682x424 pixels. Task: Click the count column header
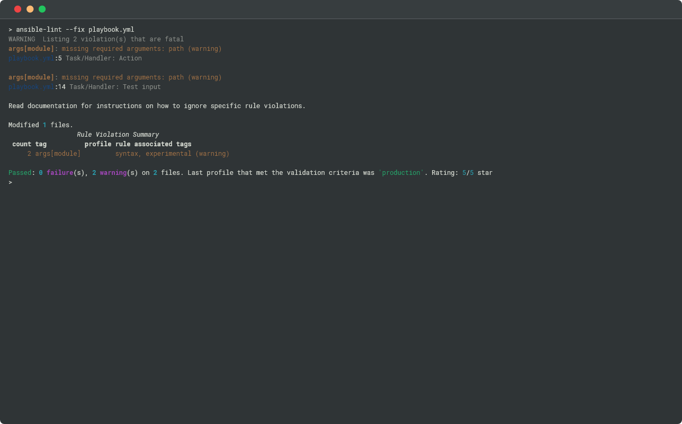click(22, 144)
